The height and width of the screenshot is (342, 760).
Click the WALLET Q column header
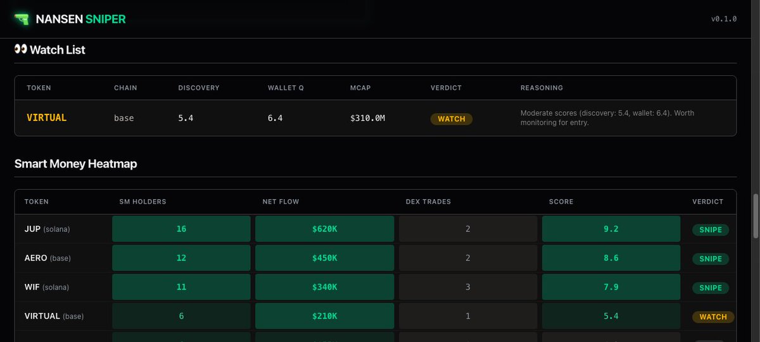[286, 88]
